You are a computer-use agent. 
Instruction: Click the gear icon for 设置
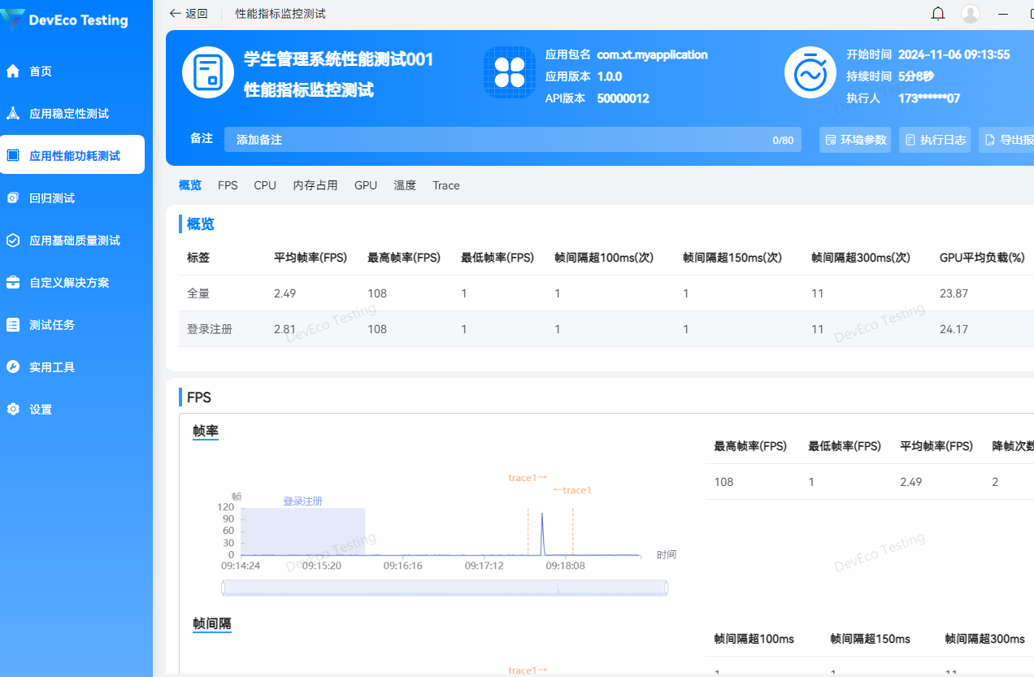(x=13, y=410)
